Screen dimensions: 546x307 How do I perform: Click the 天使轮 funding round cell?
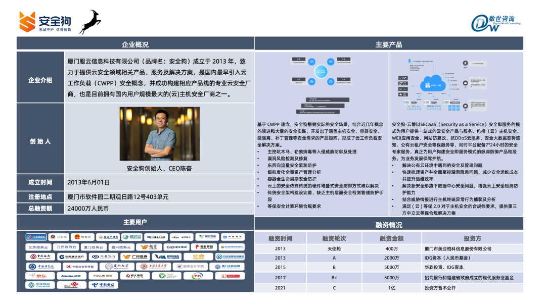pyautogui.click(x=334, y=248)
